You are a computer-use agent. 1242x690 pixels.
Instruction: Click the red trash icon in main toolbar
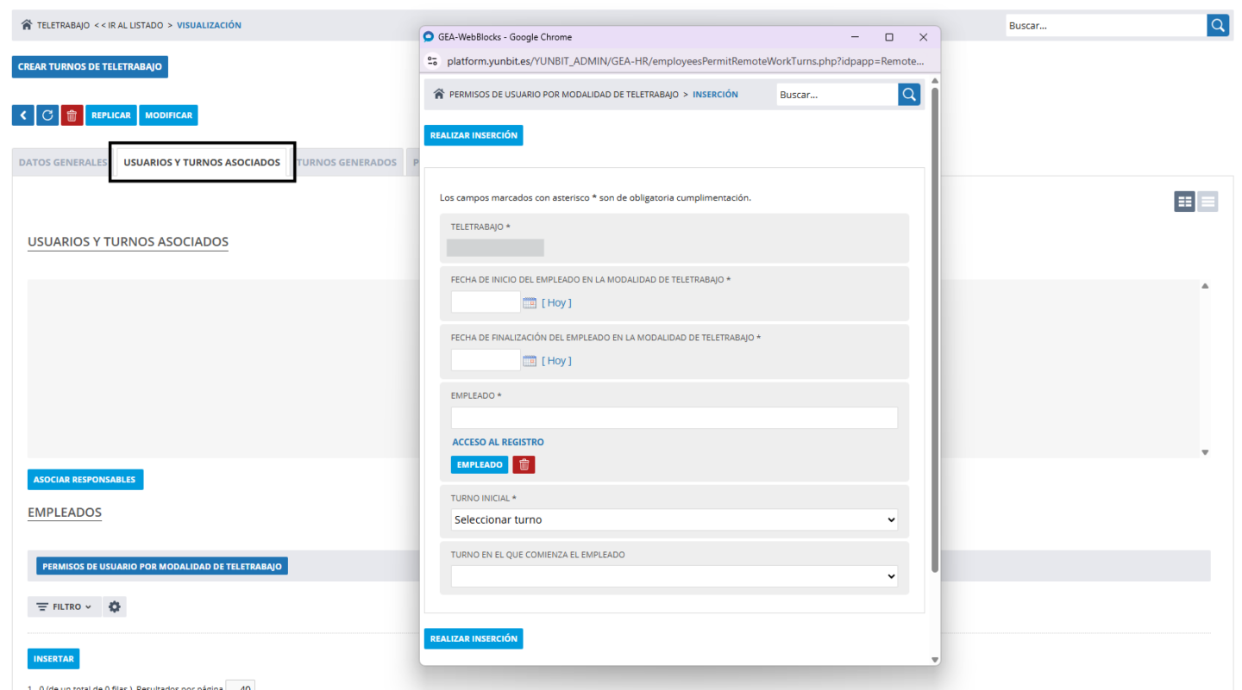point(72,115)
